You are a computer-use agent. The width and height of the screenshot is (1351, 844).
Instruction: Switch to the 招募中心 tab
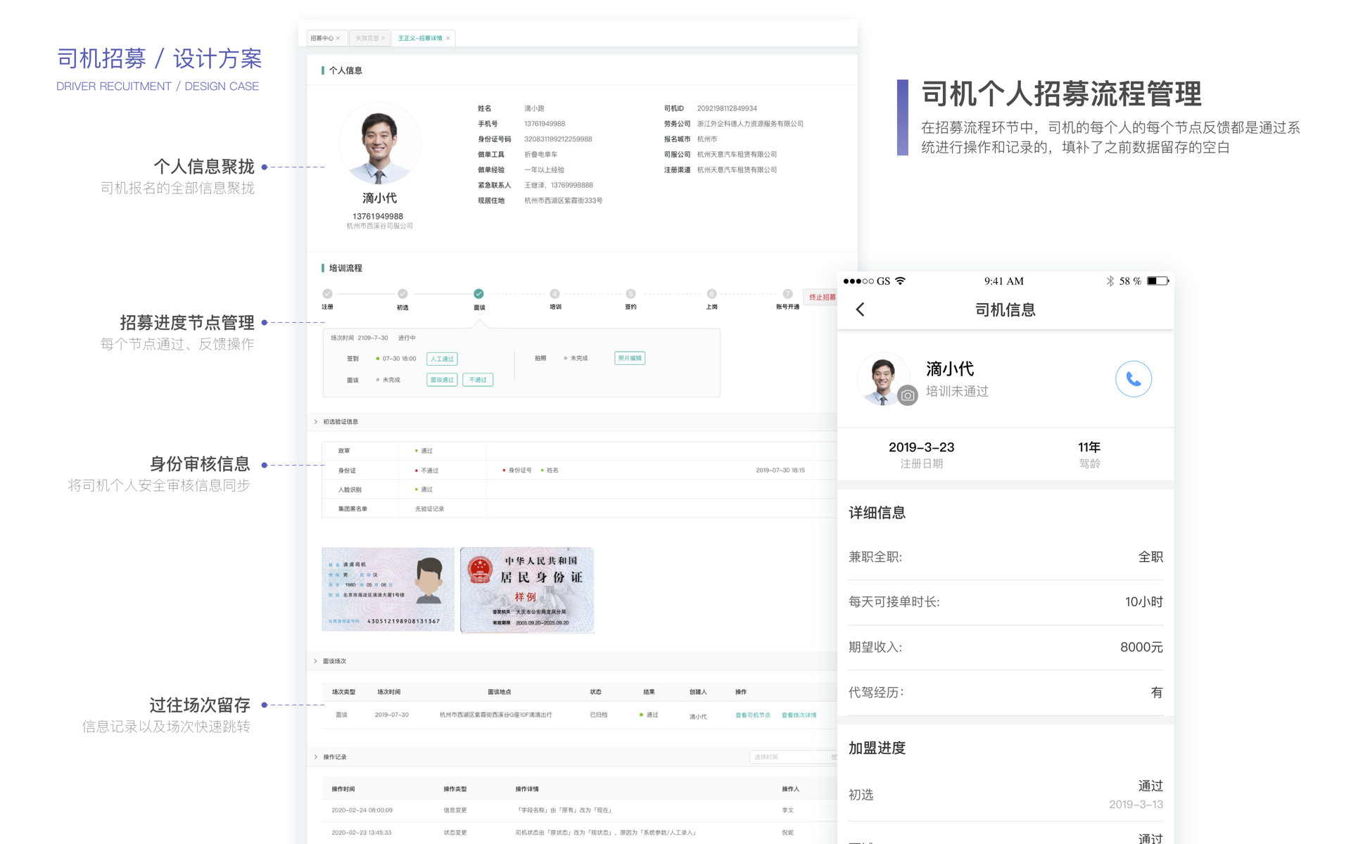point(322,39)
